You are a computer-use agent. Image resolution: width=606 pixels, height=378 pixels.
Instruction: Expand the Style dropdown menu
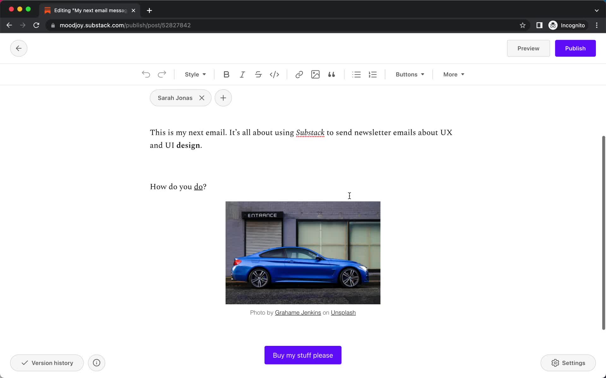pos(195,74)
